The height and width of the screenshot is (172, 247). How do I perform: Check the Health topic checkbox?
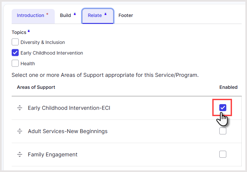(15, 64)
